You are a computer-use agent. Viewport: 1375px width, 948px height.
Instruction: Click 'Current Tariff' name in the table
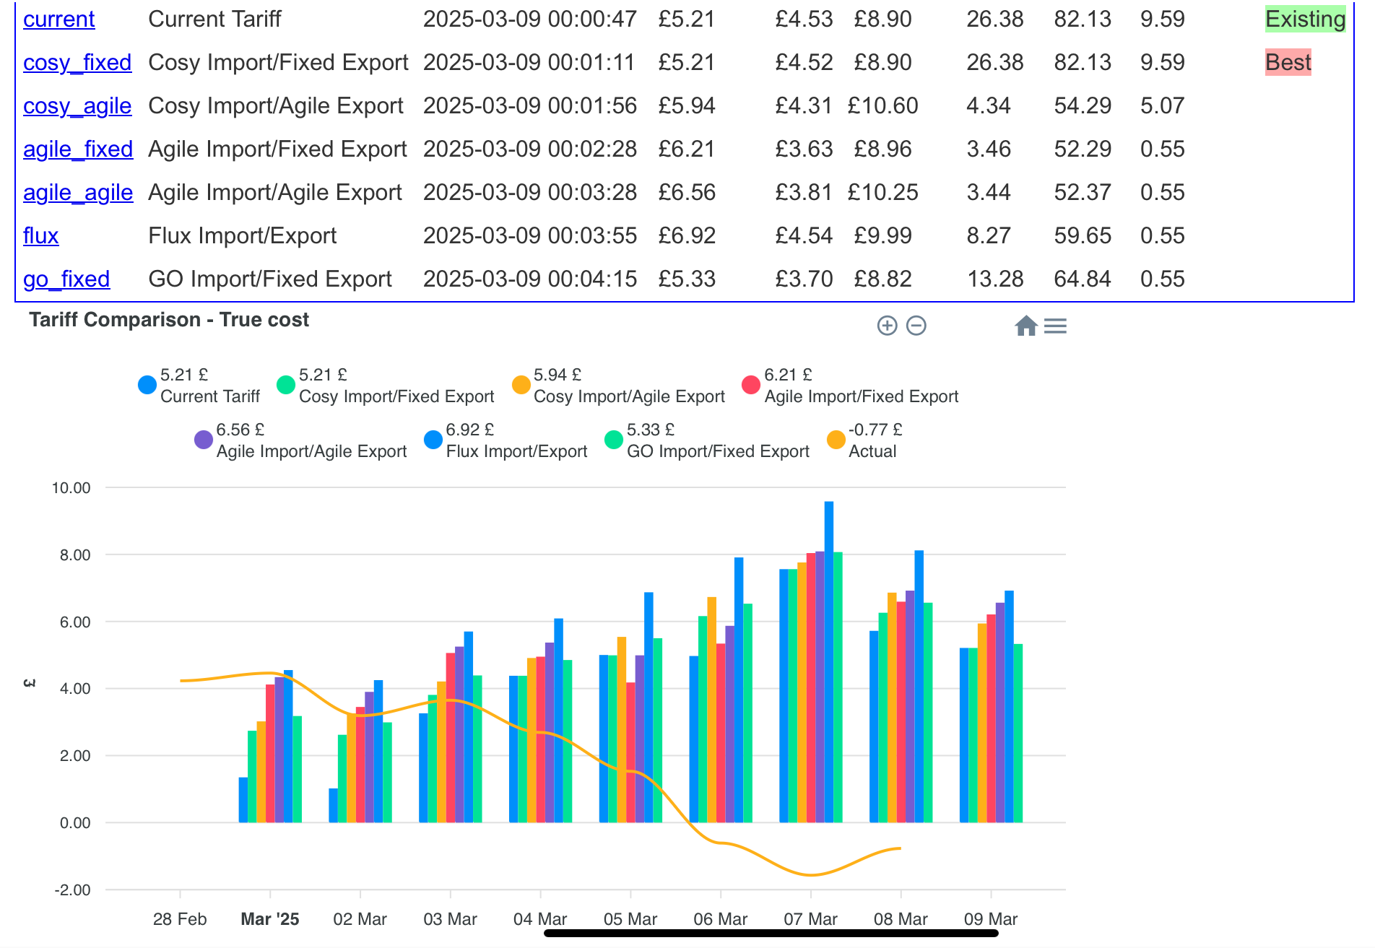click(214, 19)
